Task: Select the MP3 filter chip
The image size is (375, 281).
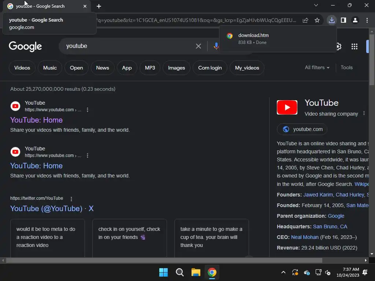Action: 150,68
